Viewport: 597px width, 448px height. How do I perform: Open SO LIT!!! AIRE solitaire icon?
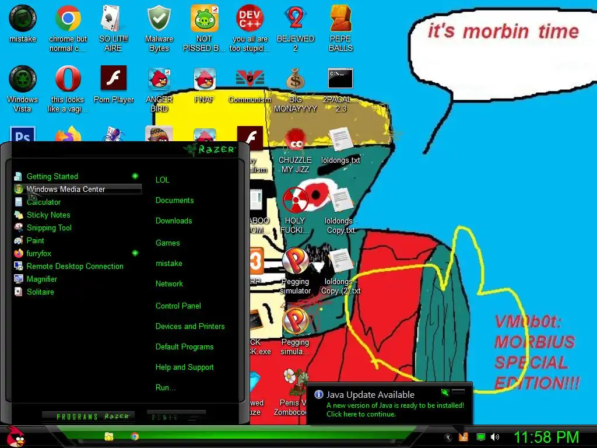[x=113, y=28]
